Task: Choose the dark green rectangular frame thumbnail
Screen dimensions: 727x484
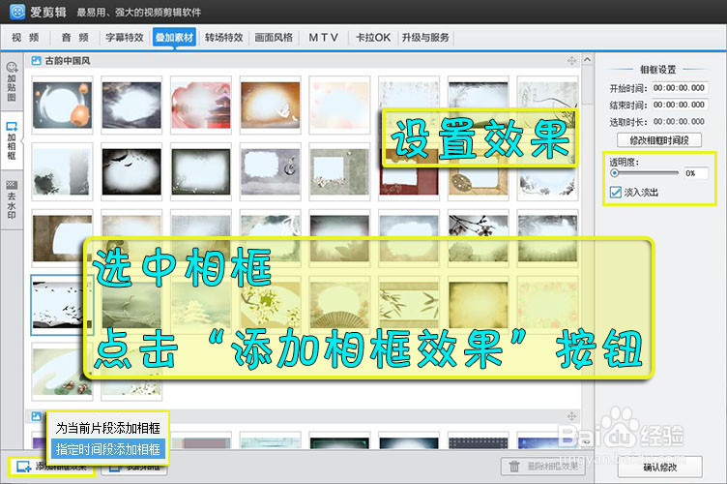Action: coord(201,171)
